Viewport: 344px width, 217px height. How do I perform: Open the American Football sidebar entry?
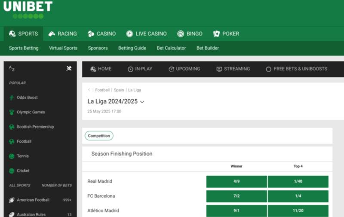pyautogui.click(x=33, y=200)
